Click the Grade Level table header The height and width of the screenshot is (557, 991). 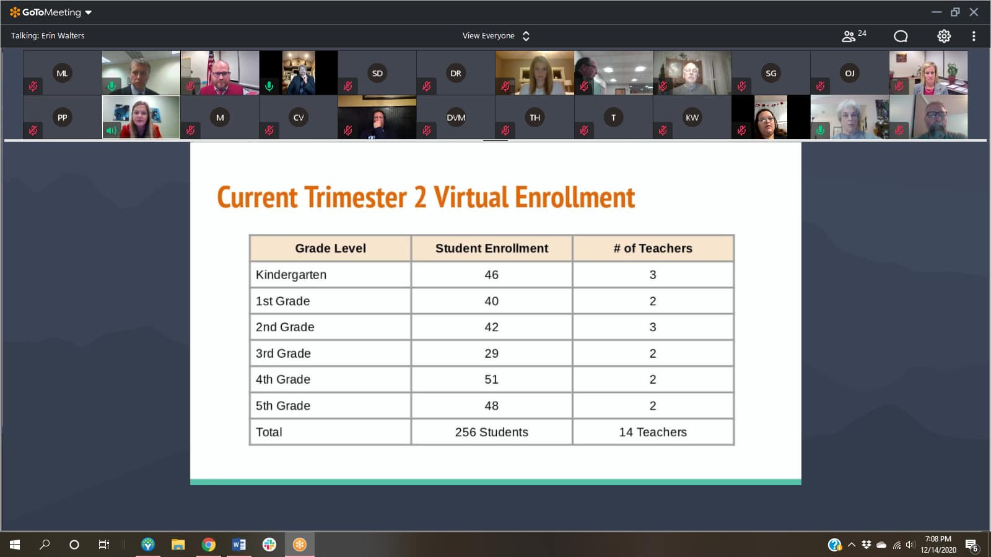tap(330, 248)
